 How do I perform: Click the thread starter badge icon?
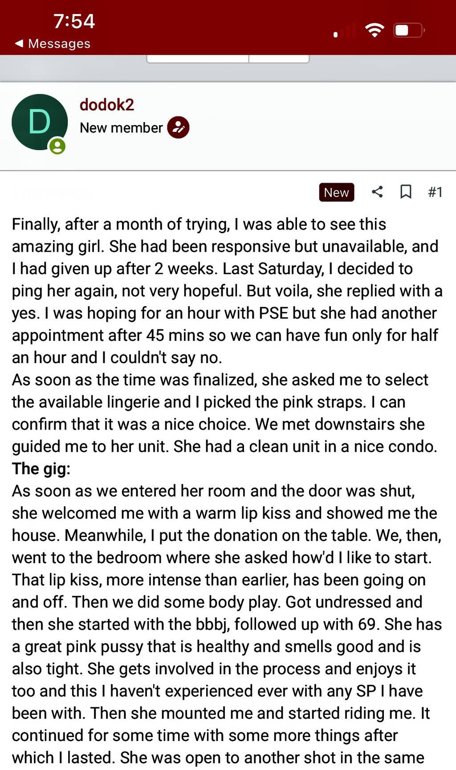point(178,128)
